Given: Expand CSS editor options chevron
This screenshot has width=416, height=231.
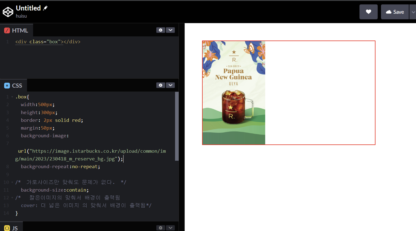Looking at the screenshot, I should [170, 85].
